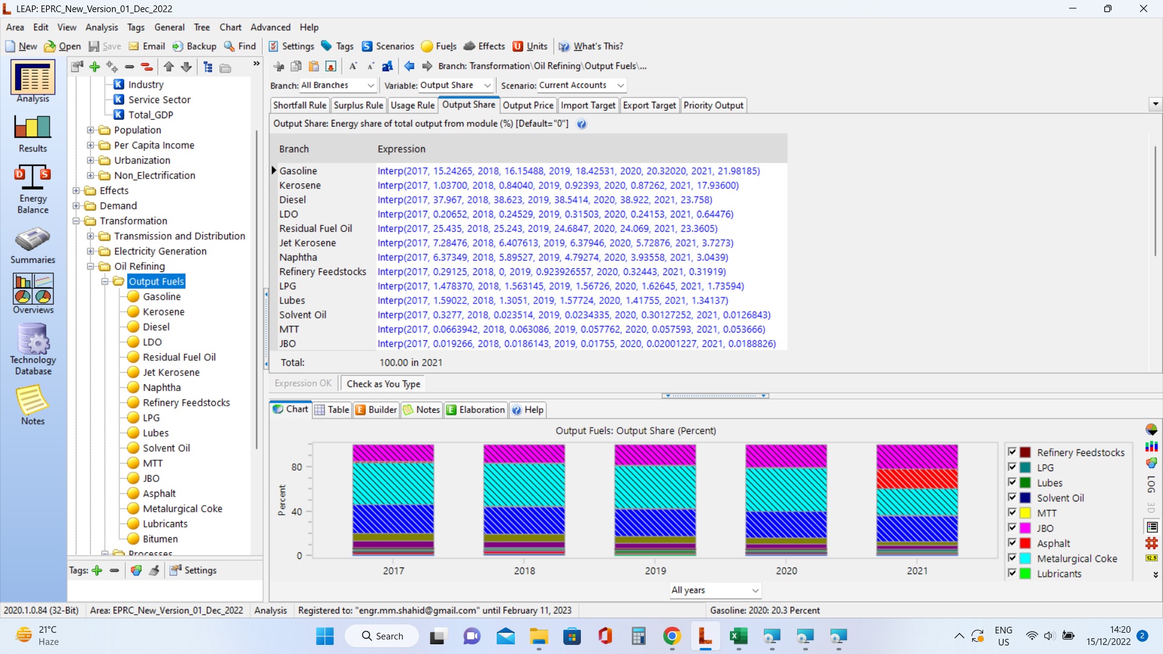This screenshot has height=654, width=1163.
Task: Open Fuels from toolbar
Action: (439, 46)
